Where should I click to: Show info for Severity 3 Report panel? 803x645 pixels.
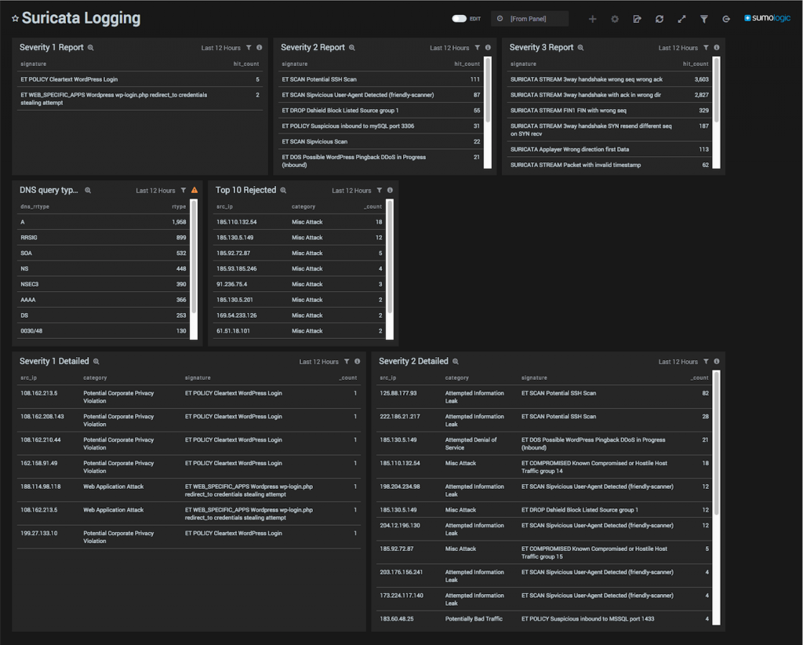(x=717, y=48)
